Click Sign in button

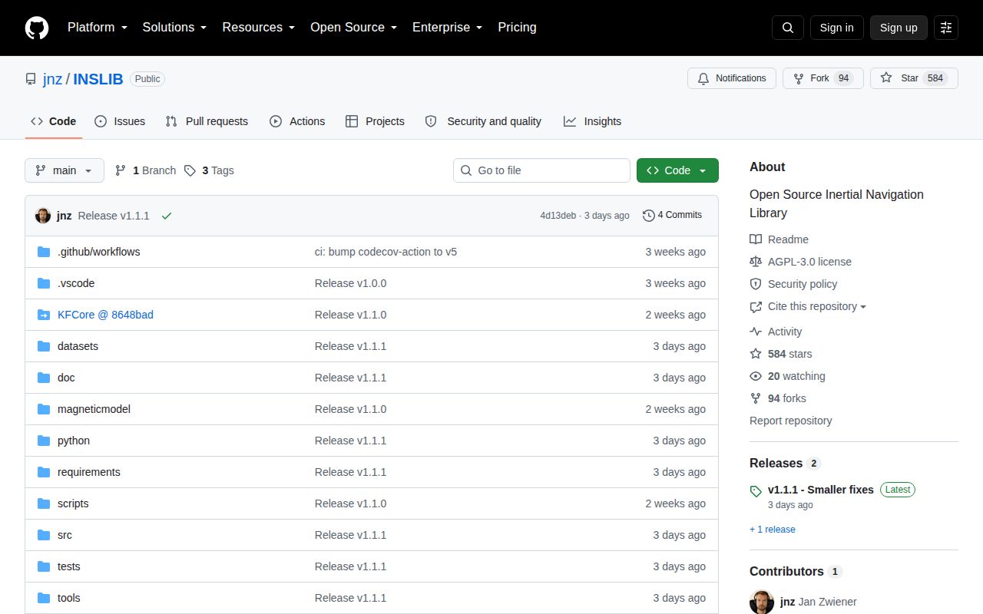(836, 28)
